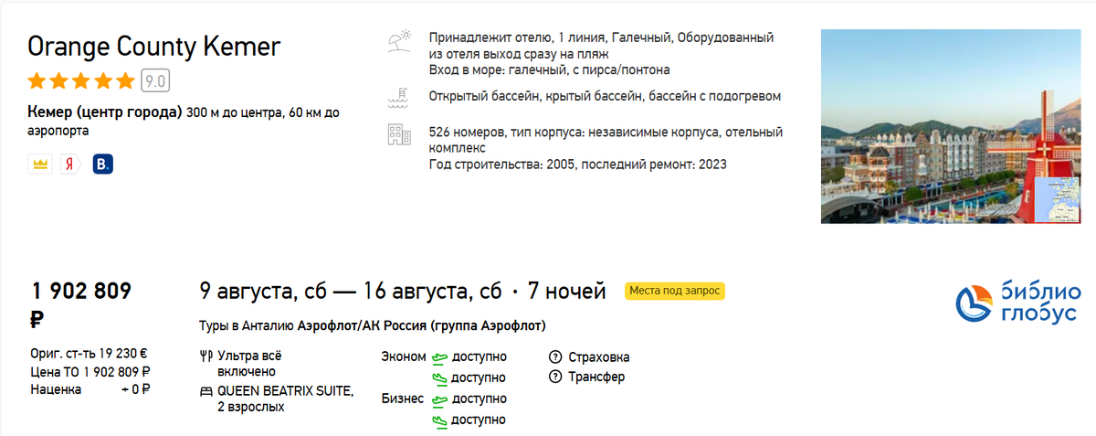
Task: Click the Бизнес return flight plane icon
Action: click(440, 420)
